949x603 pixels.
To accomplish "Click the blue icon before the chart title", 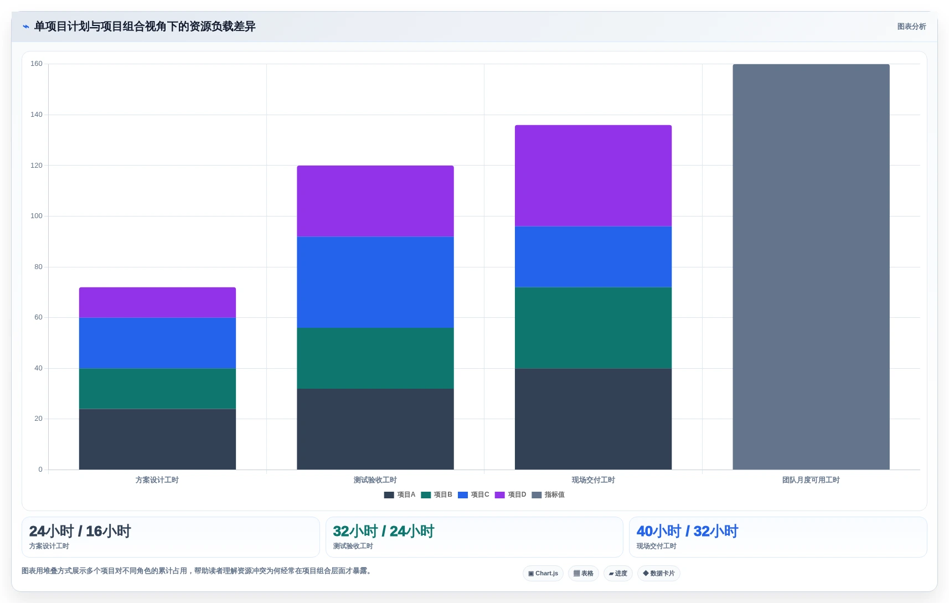I will 25,27.
